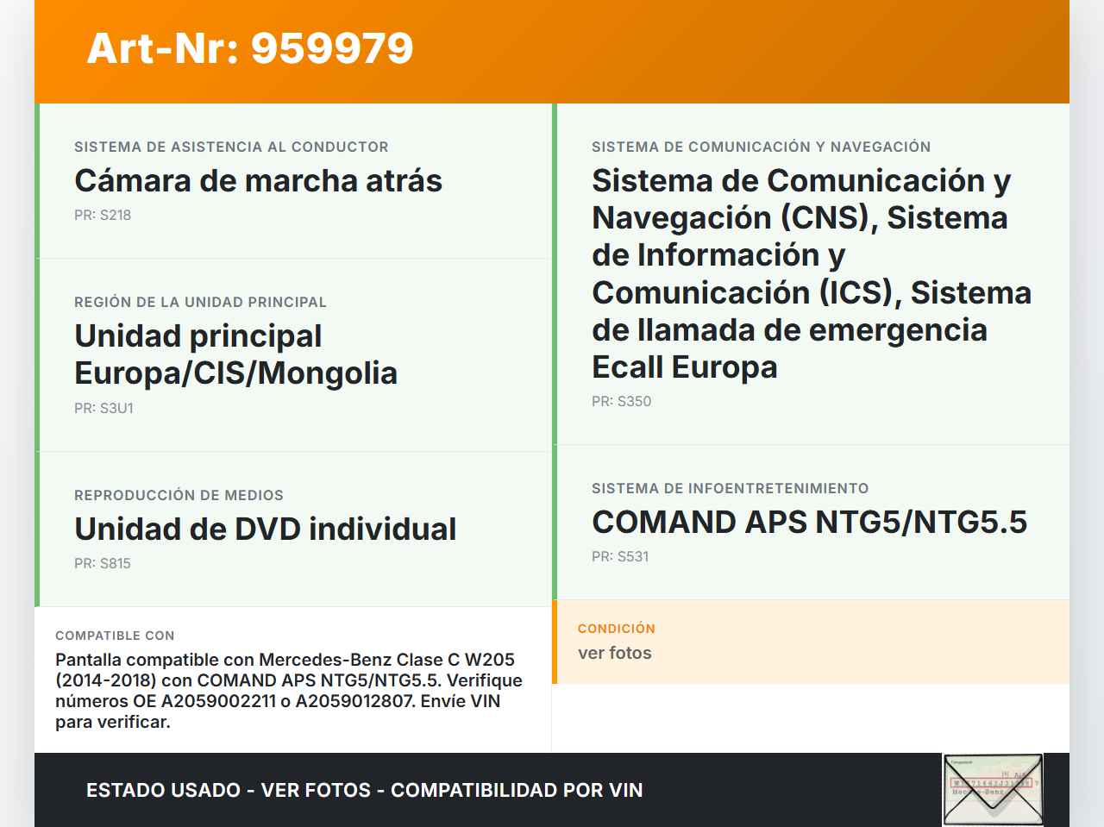Select the COMAND APS NTG5/NTG5.5 title
This screenshot has width=1104, height=827.
point(809,522)
